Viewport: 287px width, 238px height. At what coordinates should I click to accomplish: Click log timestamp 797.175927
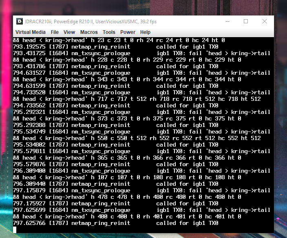(29, 204)
